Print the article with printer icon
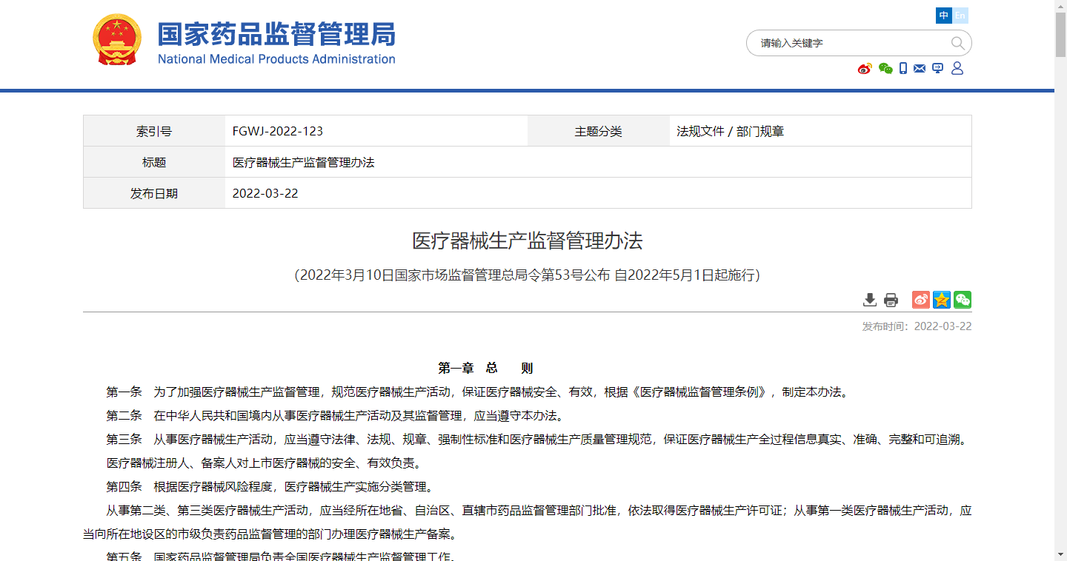This screenshot has width=1067, height=561. (x=891, y=300)
